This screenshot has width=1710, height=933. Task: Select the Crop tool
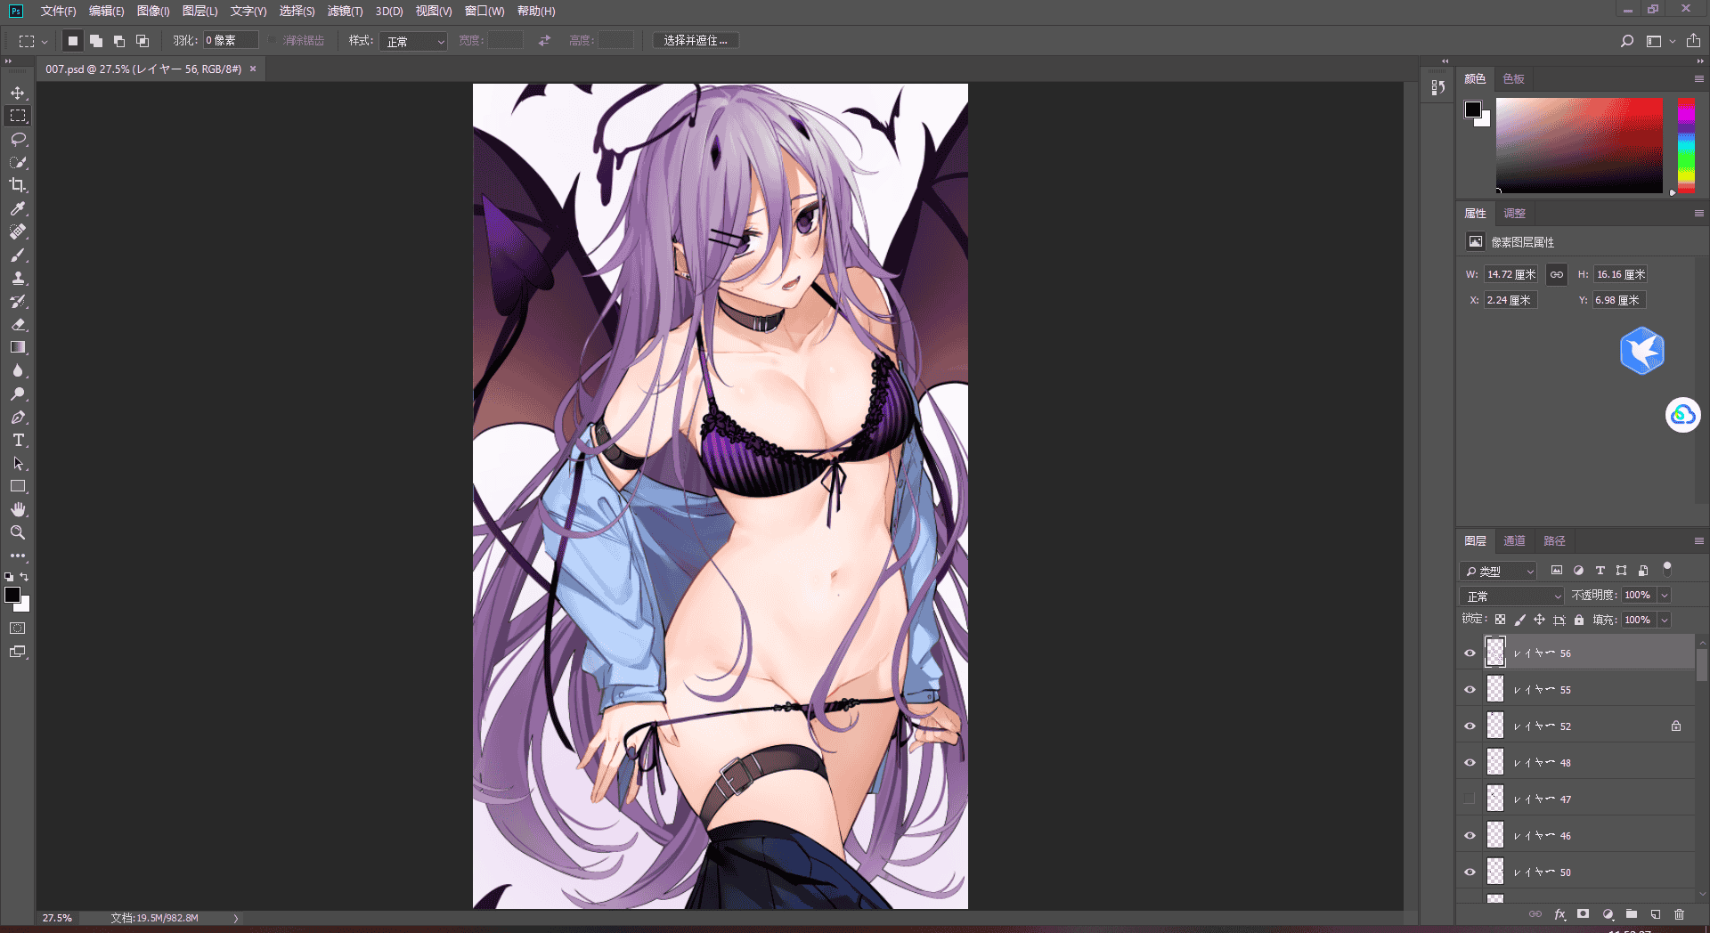pos(18,185)
